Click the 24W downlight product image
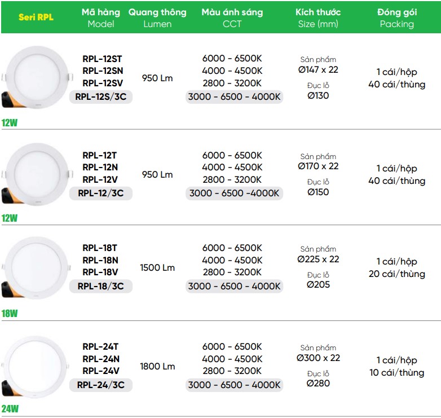This screenshot has height=418, width=441. click(x=35, y=367)
